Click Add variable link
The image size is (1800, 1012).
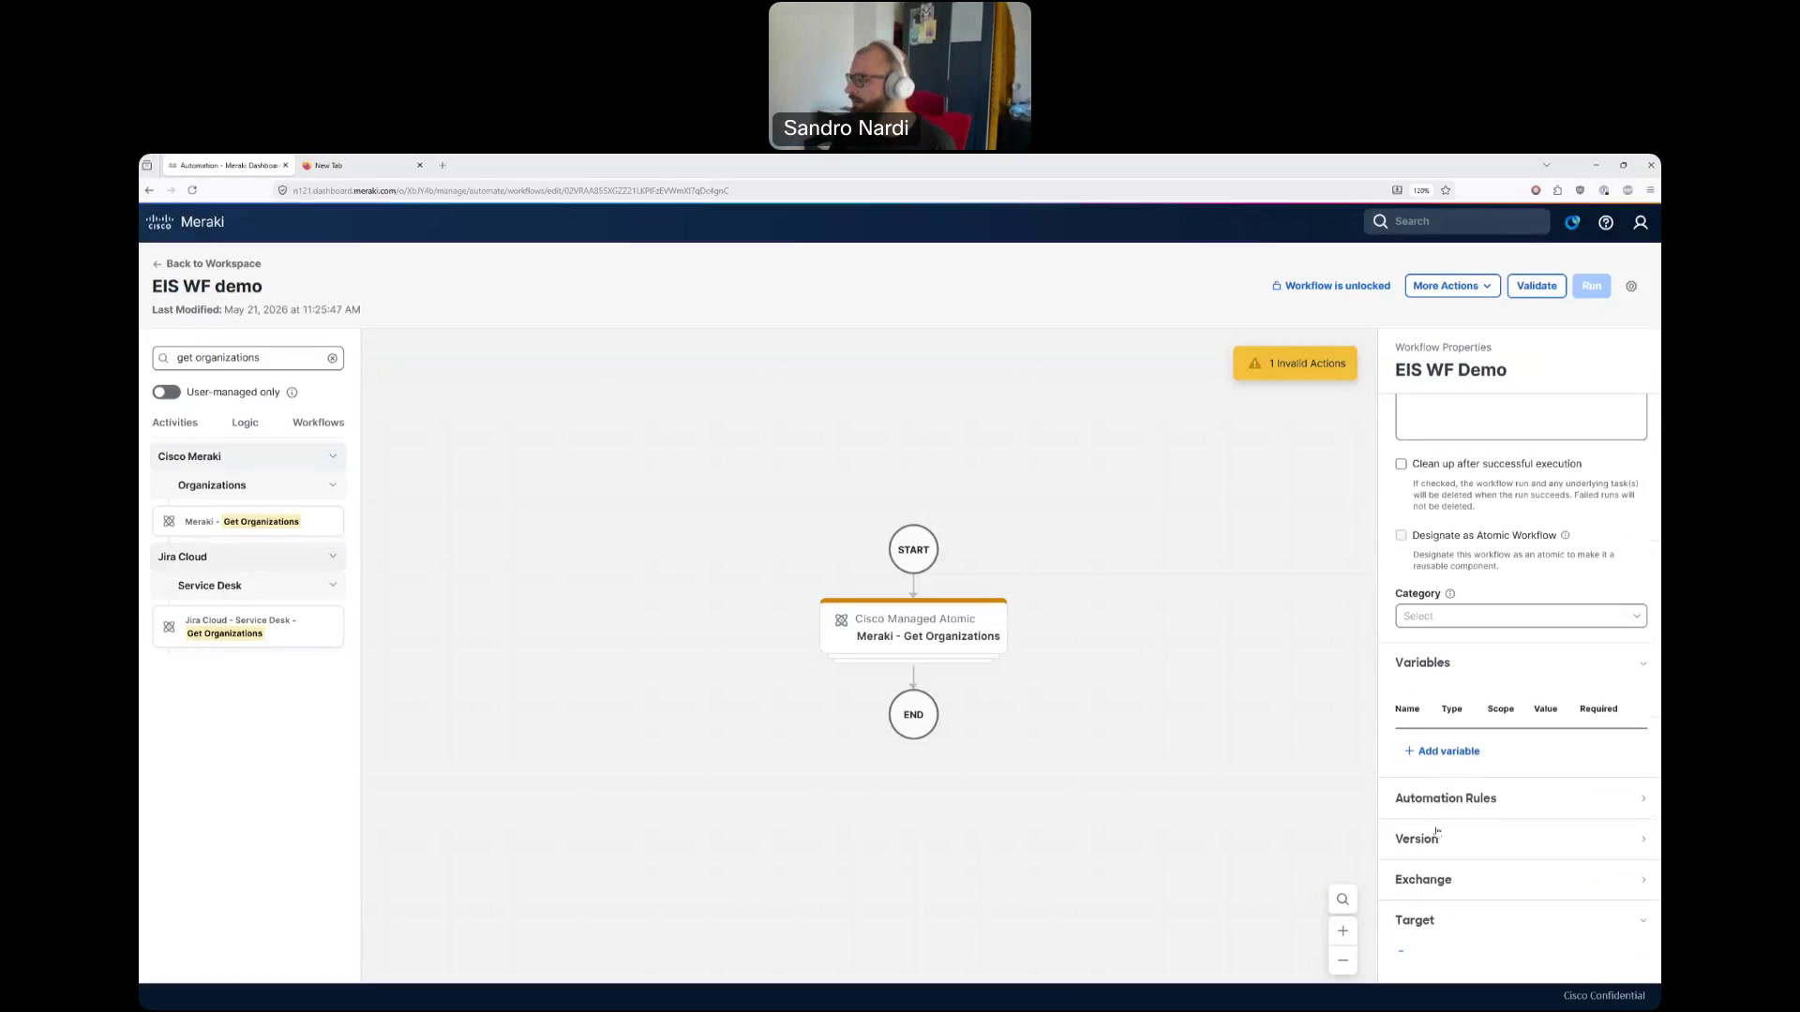click(x=1442, y=752)
